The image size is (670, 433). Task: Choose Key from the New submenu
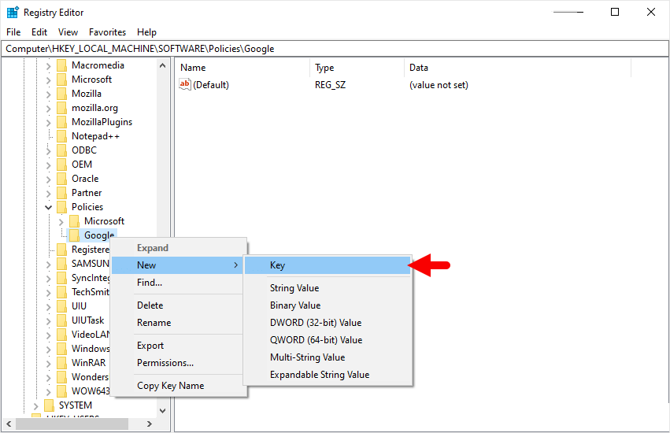pos(328,265)
